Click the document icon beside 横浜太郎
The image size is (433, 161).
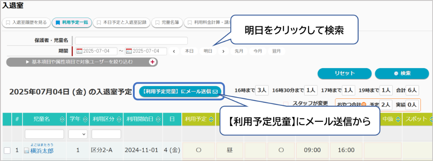(x=26, y=151)
